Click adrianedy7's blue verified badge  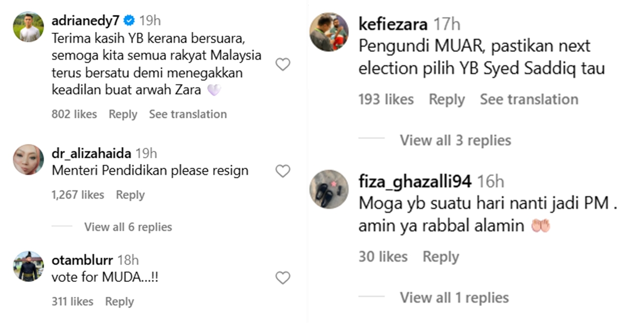[130, 21]
